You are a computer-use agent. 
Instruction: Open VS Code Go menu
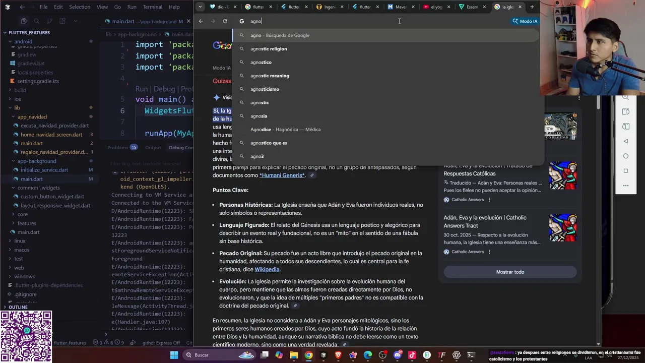[117, 7]
